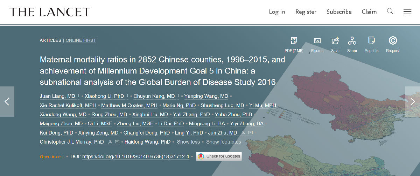Open author Xinghui Liu, MD
This screenshot has width=420, height=176.
[150, 114]
